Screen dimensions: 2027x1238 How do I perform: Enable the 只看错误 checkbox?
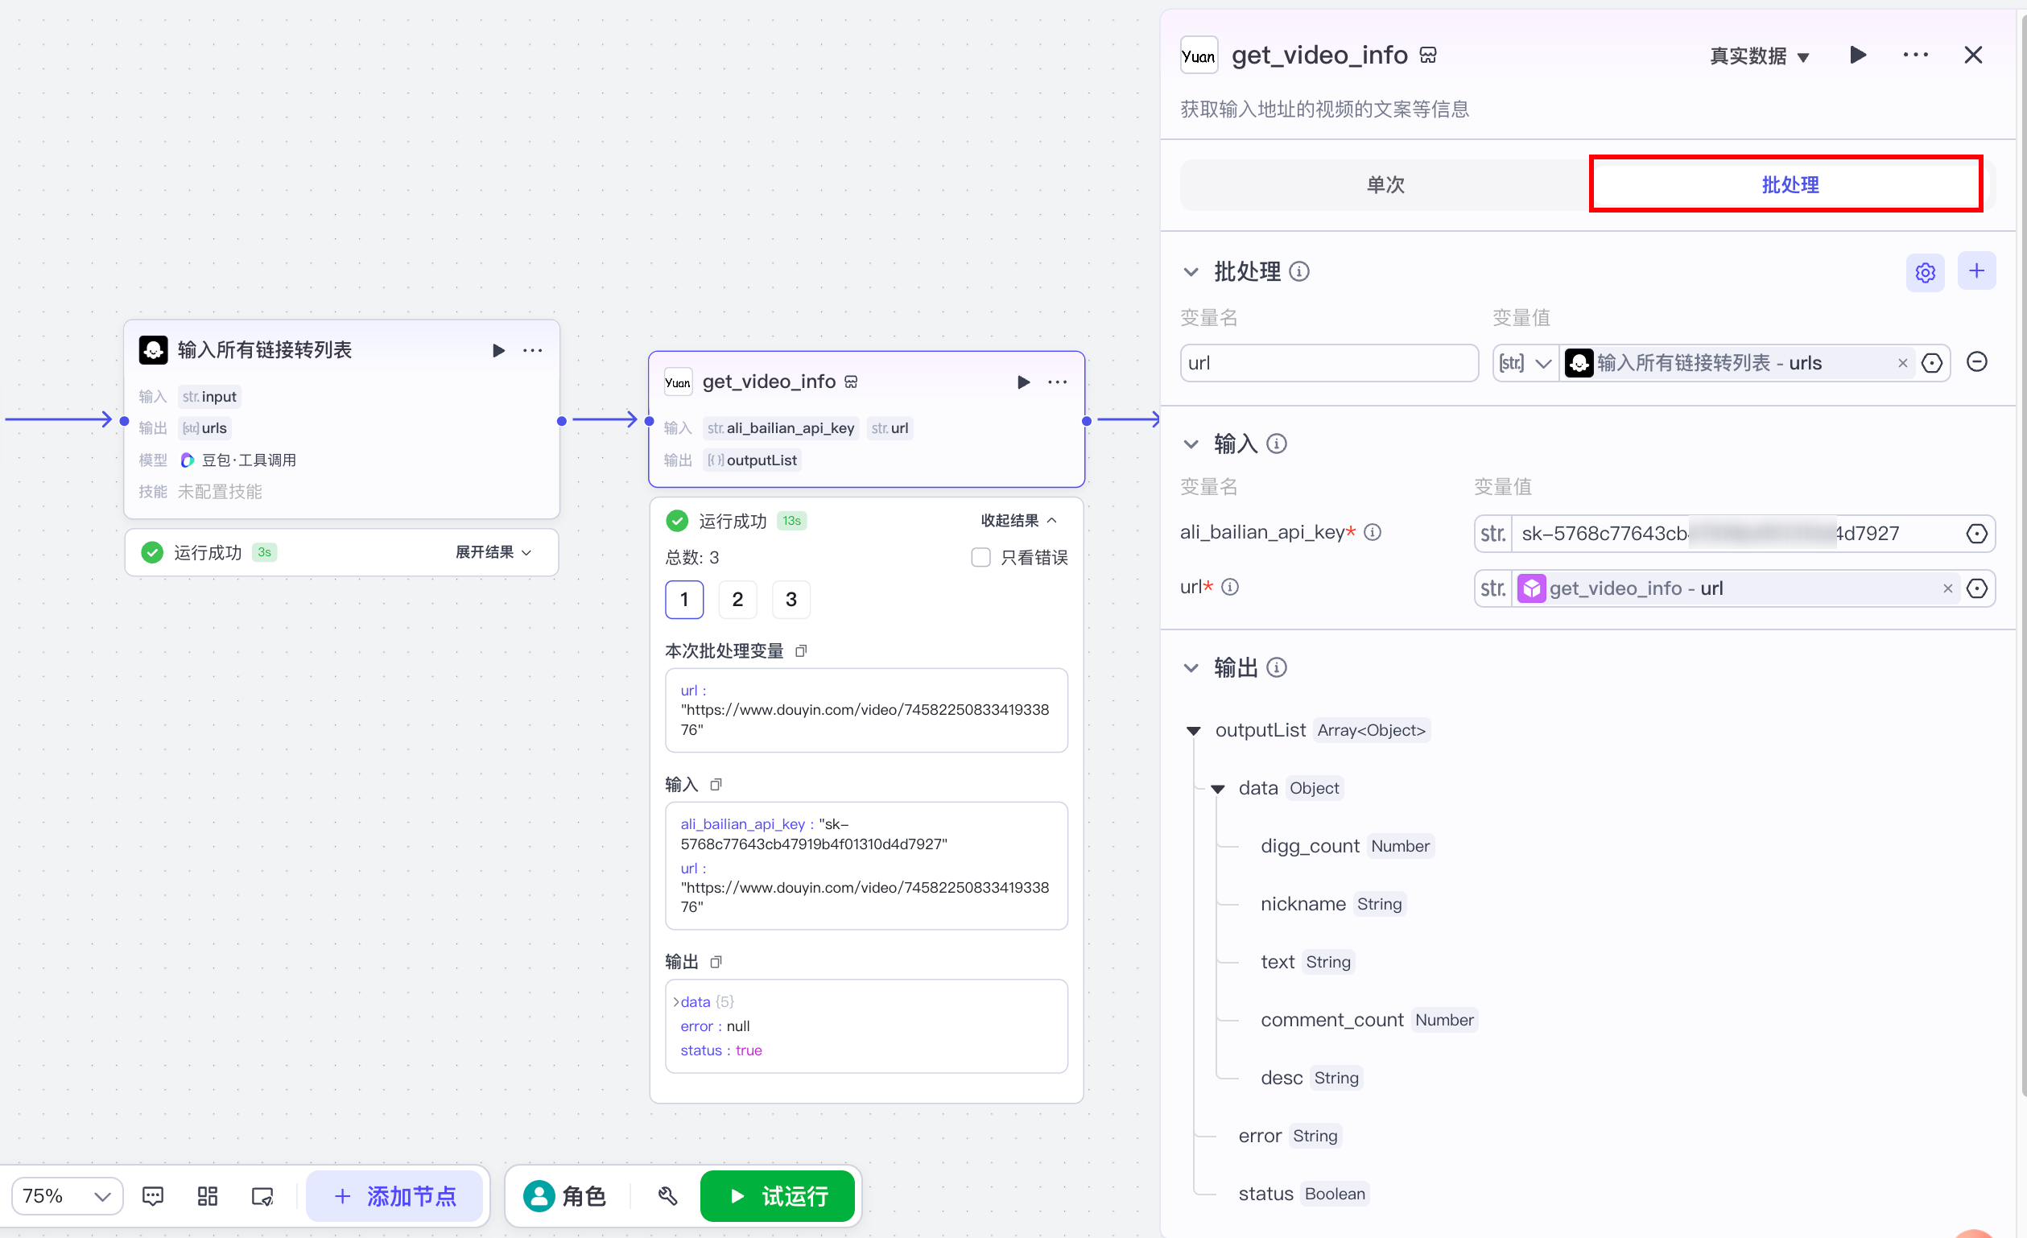tap(980, 557)
